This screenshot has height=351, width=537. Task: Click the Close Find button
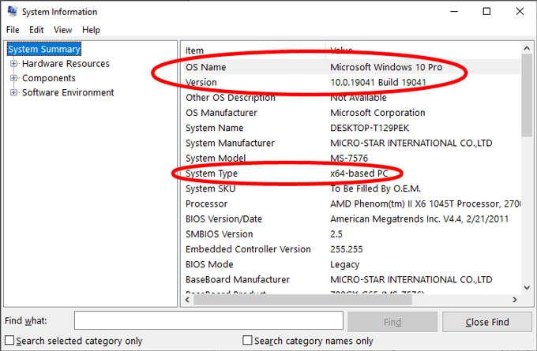click(487, 322)
